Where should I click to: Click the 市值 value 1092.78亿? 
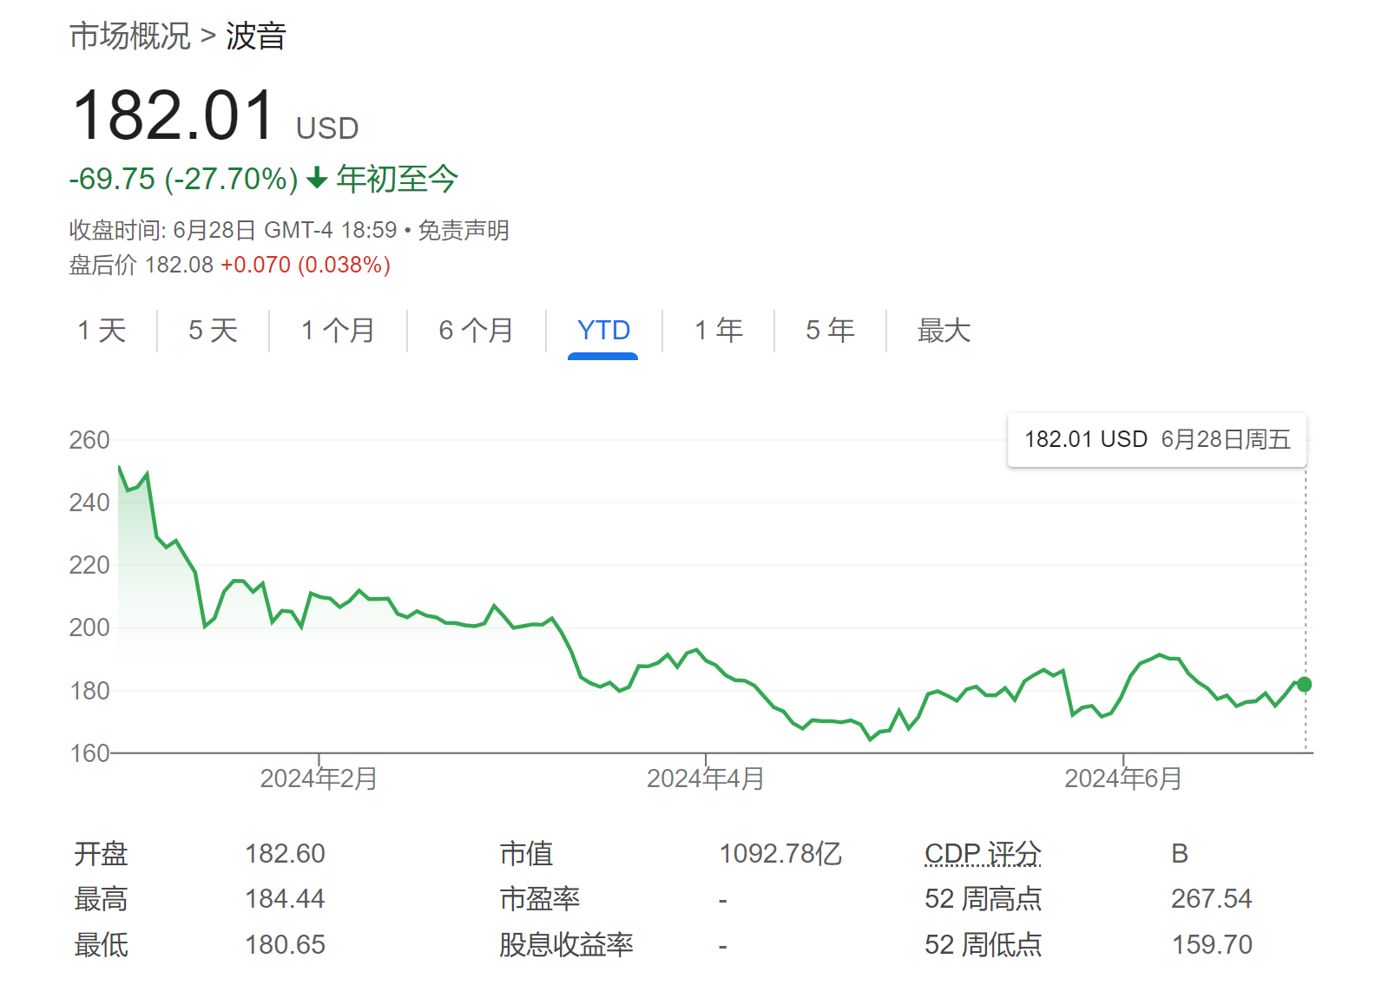(780, 854)
